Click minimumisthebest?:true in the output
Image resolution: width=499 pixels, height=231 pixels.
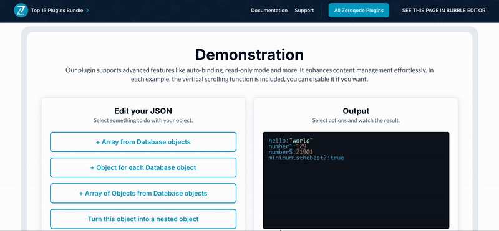click(306, 158)
